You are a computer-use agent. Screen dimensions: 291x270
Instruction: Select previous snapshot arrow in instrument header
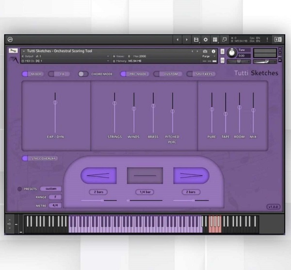tap(192, 51)
